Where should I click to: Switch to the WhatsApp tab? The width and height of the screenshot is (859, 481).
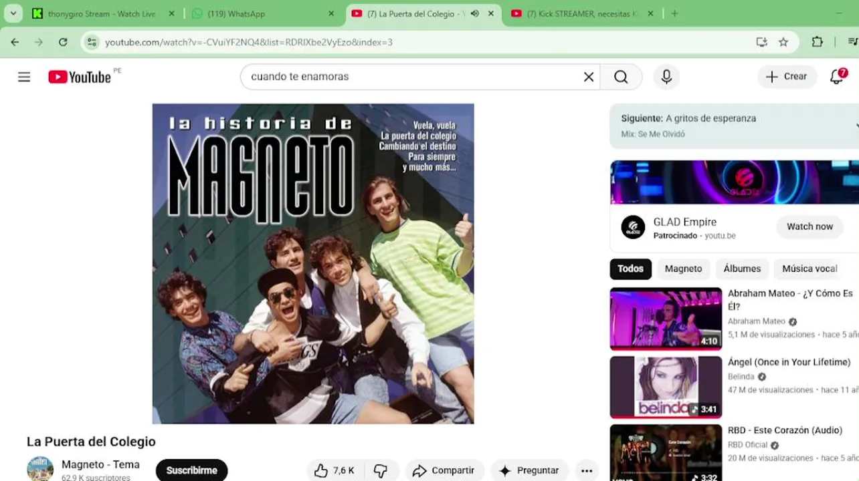[x=262, y=13]
